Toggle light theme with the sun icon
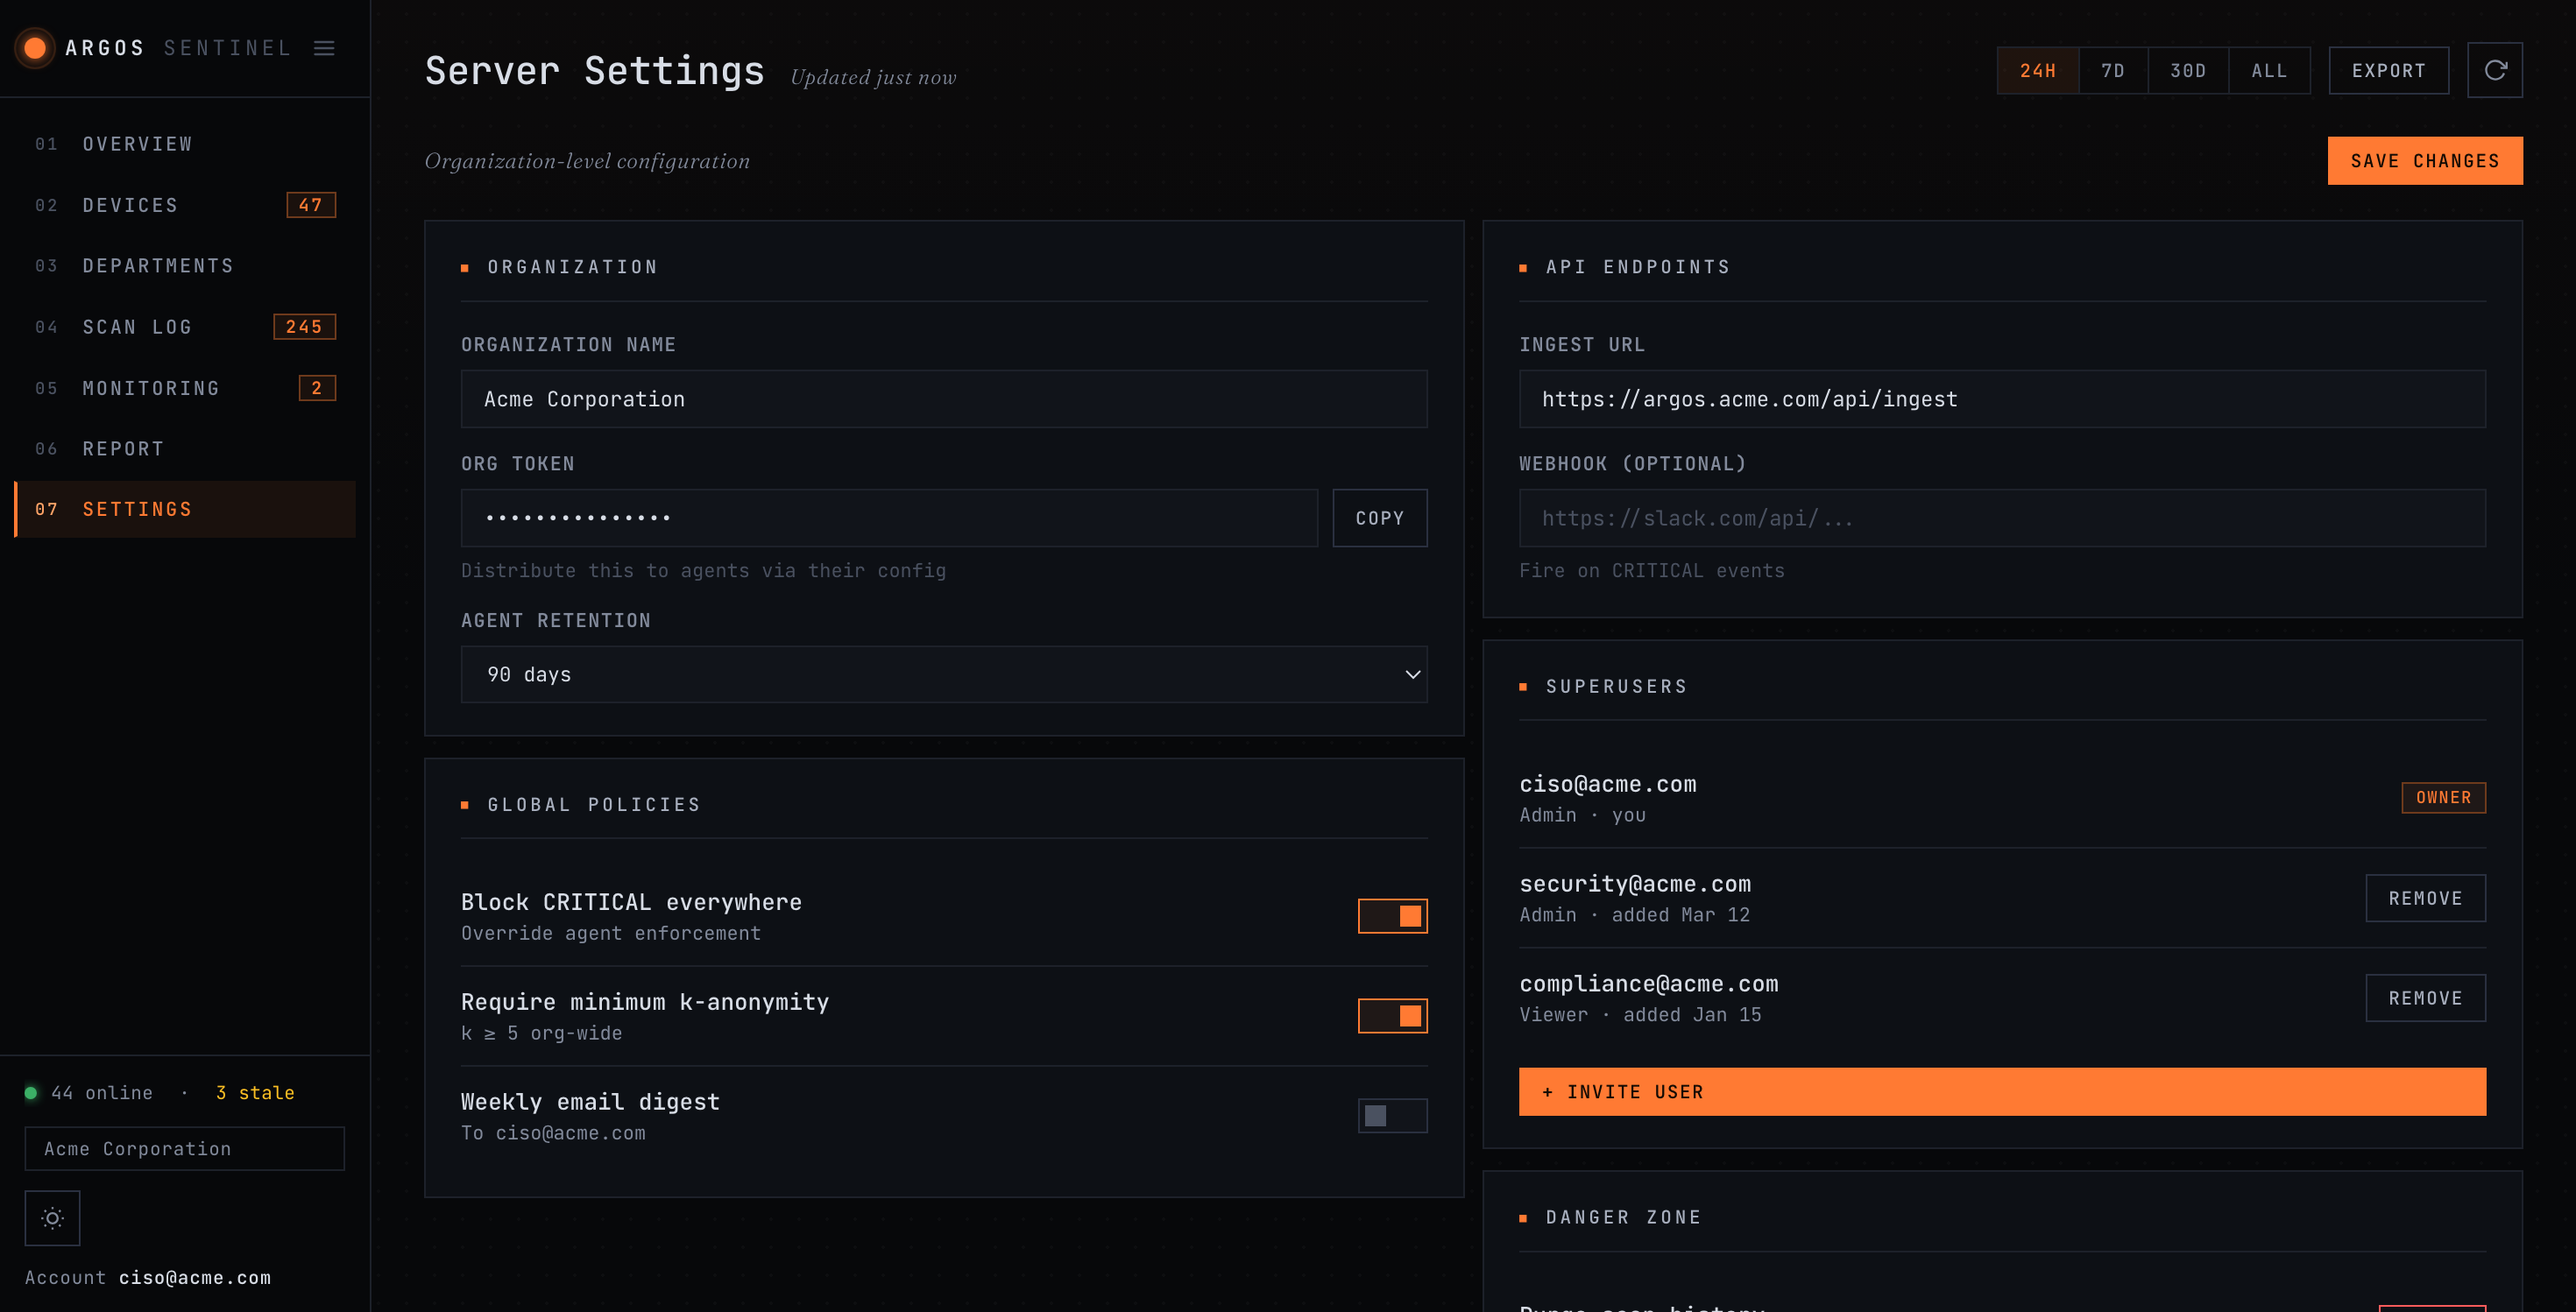2576x1312 pixels. tap(52, 1217)
